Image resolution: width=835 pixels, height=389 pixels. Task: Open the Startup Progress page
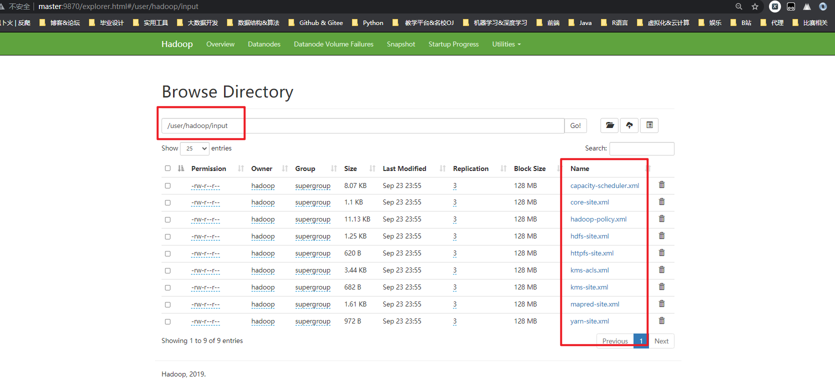pyautogui.click(x=453, y=44)
